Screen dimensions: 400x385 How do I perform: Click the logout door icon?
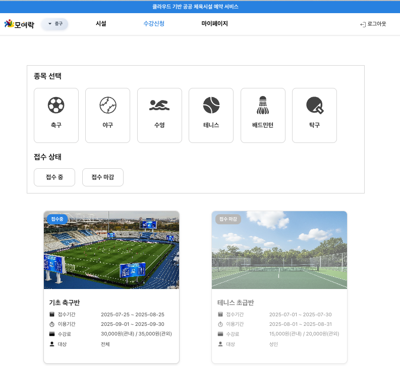pyautogui.click(x=363, y=25)
